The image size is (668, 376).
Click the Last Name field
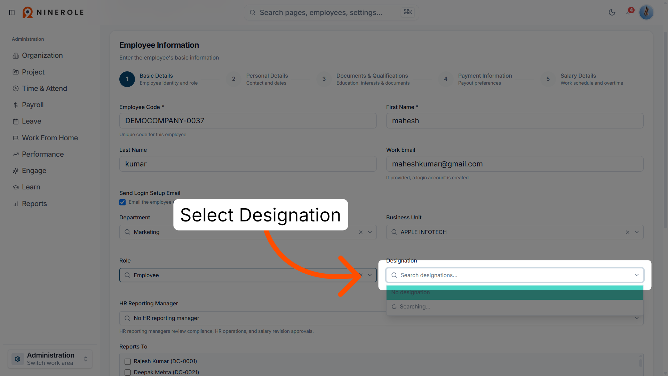click(x=248, y=164)
